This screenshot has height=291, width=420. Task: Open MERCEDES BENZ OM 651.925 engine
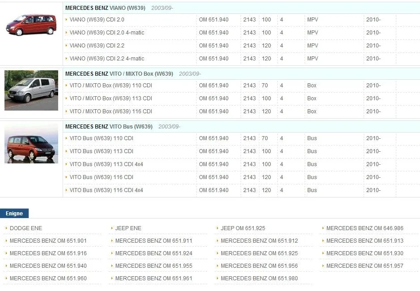[259, 253]
